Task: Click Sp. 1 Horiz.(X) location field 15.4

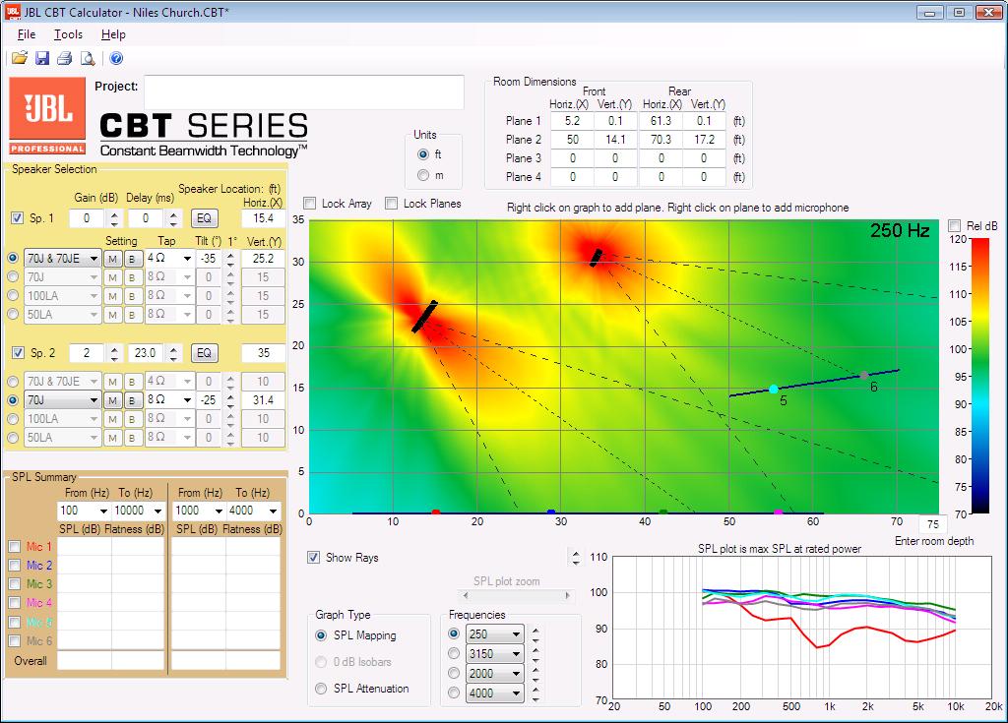Action: click(263, 217)
